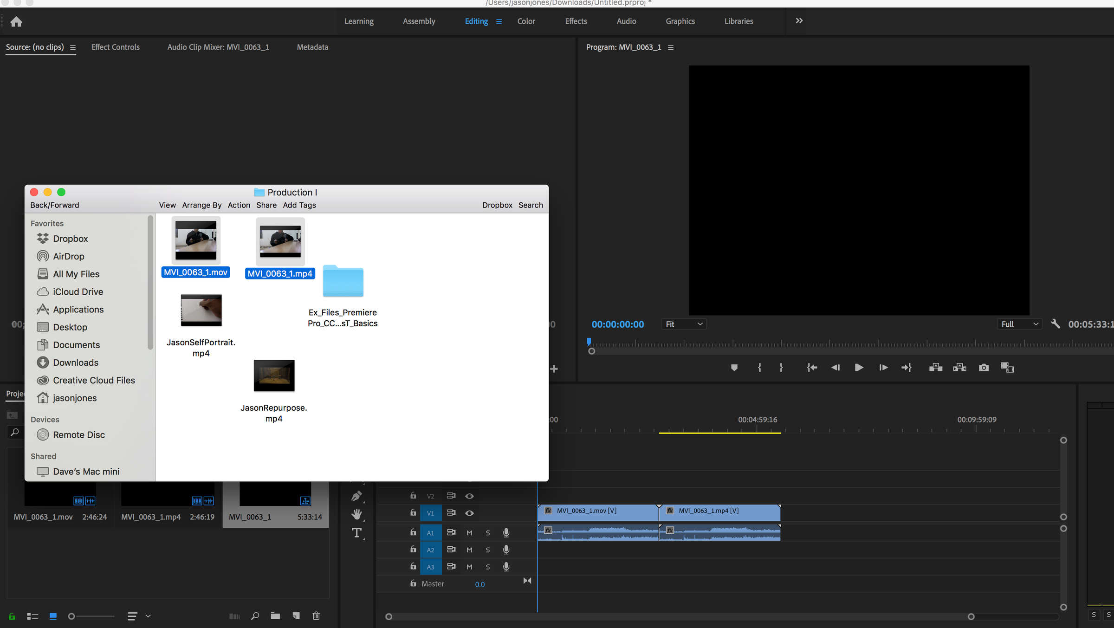Switch to the Color workspace
This screenshot has width=1114, height=628.
(526, 21)
